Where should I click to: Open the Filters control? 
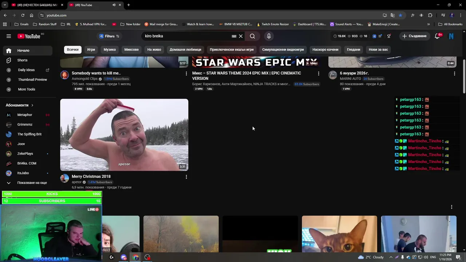click(x=109, y=36)
